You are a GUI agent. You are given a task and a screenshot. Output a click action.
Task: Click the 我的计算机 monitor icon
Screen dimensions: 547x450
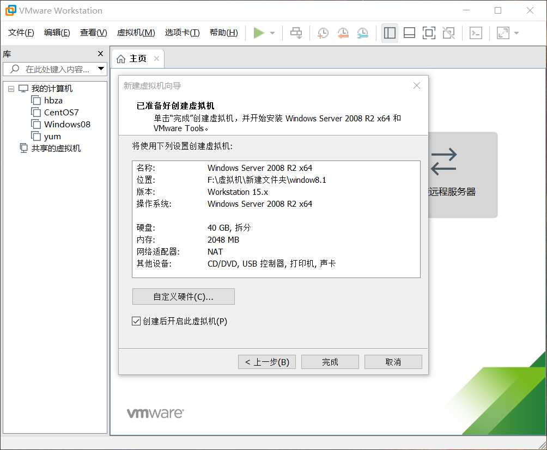click(x=23, y=89)
